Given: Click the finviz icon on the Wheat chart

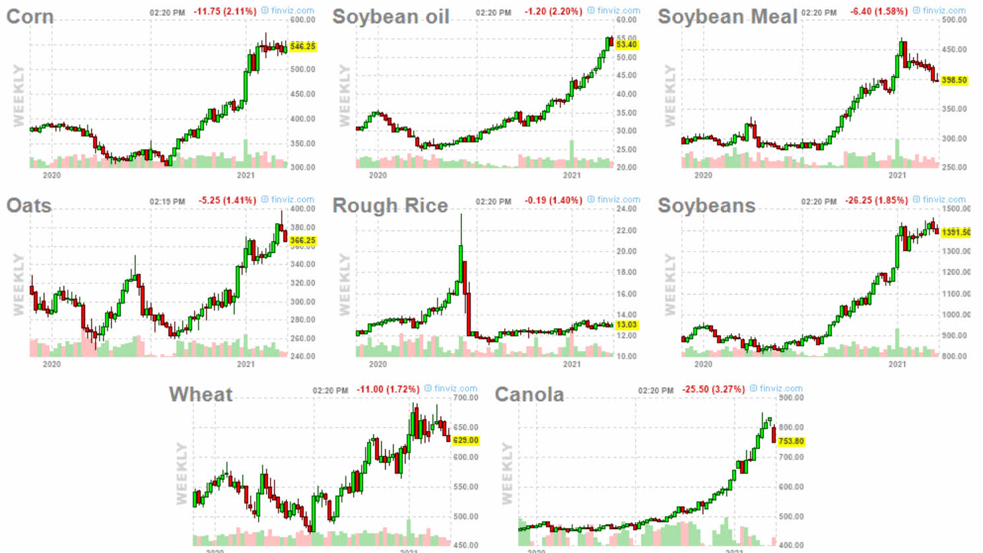Looking at the screenshot, I should (428, 388).
